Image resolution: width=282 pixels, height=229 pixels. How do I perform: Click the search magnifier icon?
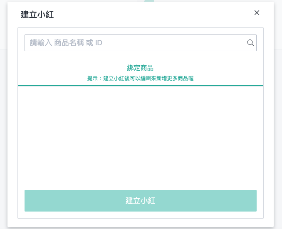tap(250, 43)
